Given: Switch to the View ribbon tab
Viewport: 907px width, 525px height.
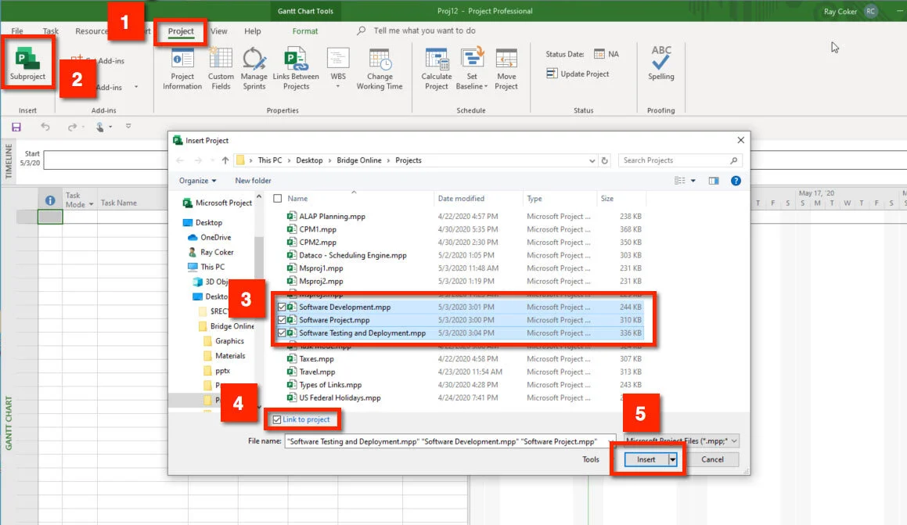Looking at the screenshot, I should click(x=218, y=31).
